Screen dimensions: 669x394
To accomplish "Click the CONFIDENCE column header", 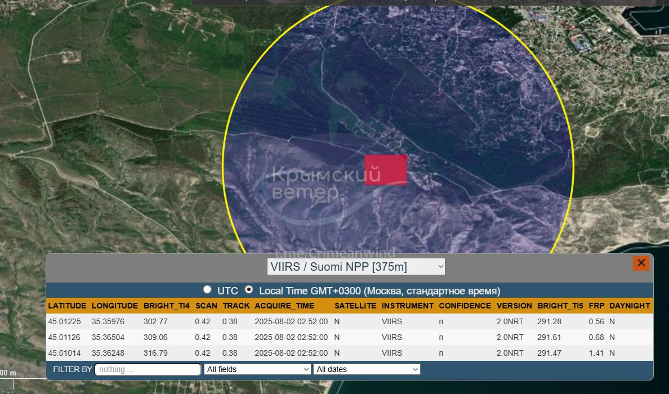I will [x=465, y=306].
